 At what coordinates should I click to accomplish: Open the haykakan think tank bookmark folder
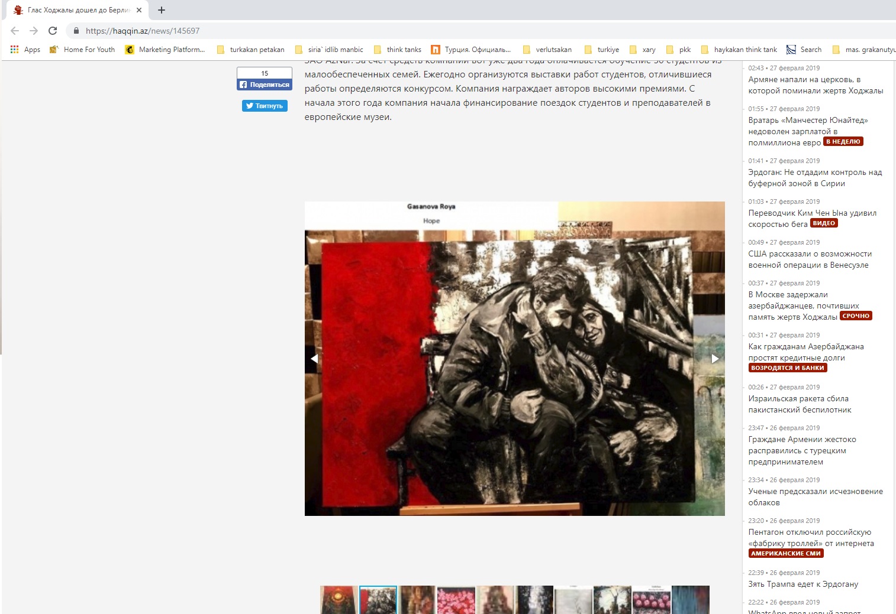739,50
